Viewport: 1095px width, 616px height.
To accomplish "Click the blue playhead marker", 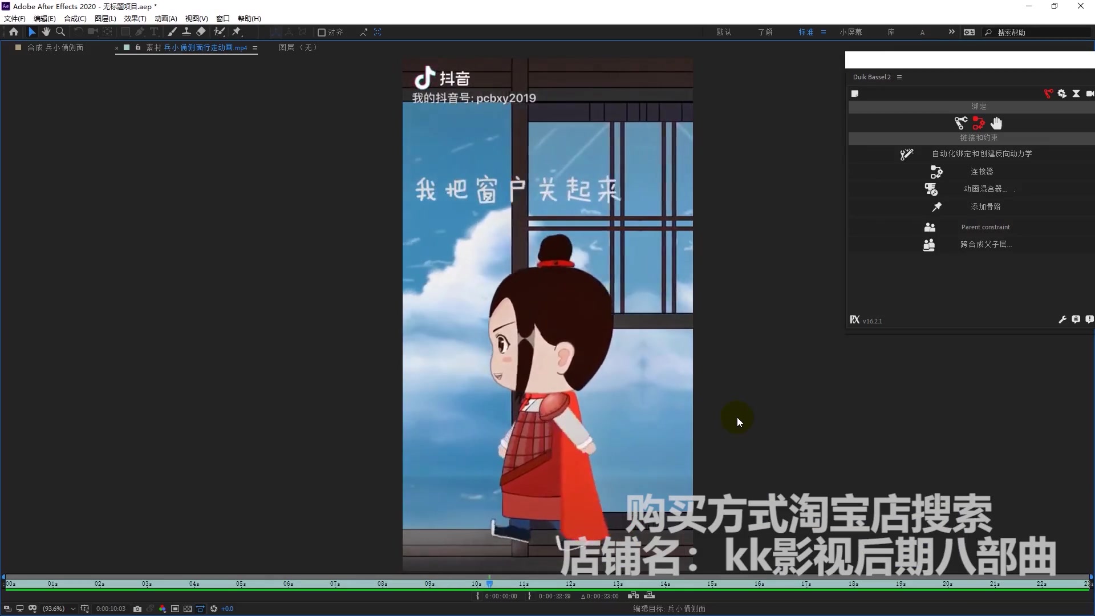I will pos(489,583).
